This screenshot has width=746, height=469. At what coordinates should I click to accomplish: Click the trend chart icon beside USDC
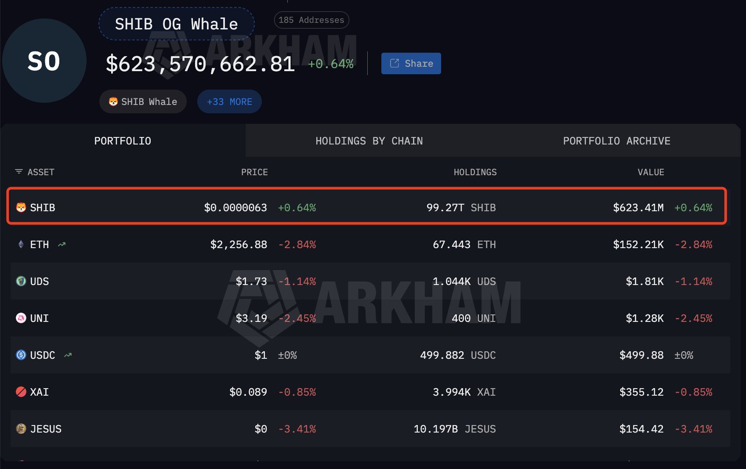(68, 355)
